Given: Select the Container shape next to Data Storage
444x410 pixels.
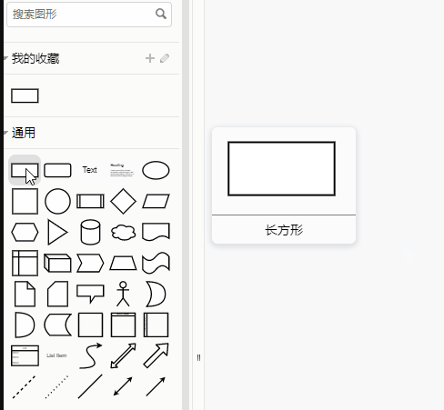Looking at the screenshot, I should coord(90,325).
